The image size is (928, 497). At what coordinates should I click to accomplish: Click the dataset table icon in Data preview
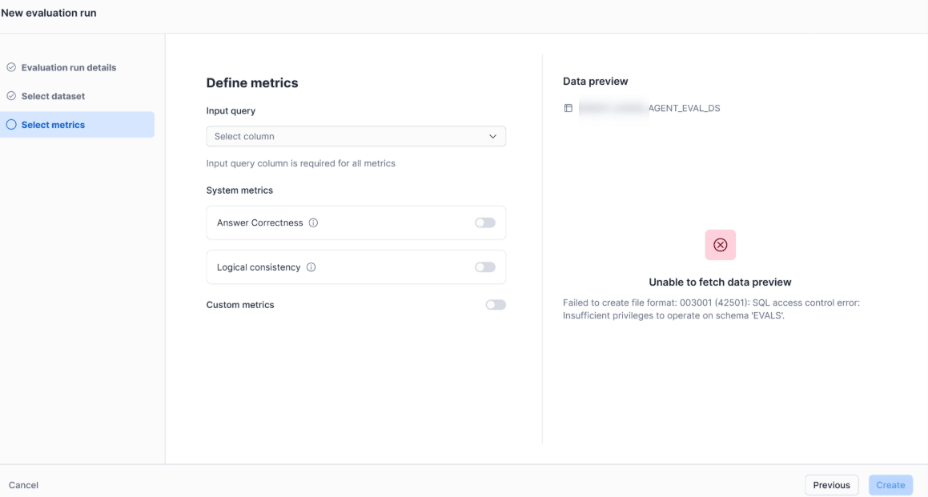coord(568,108)
